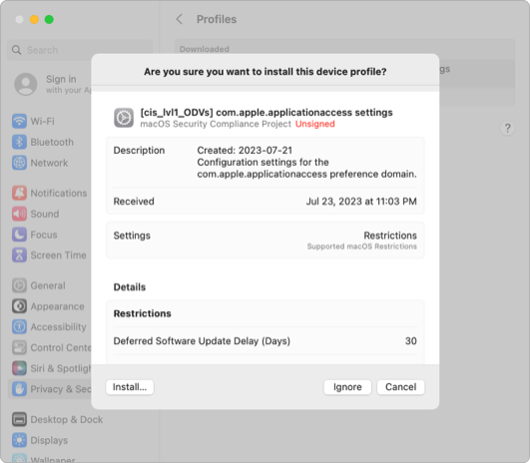Open Focus settings icon
The image size is (530, 463).
(19, 234)
